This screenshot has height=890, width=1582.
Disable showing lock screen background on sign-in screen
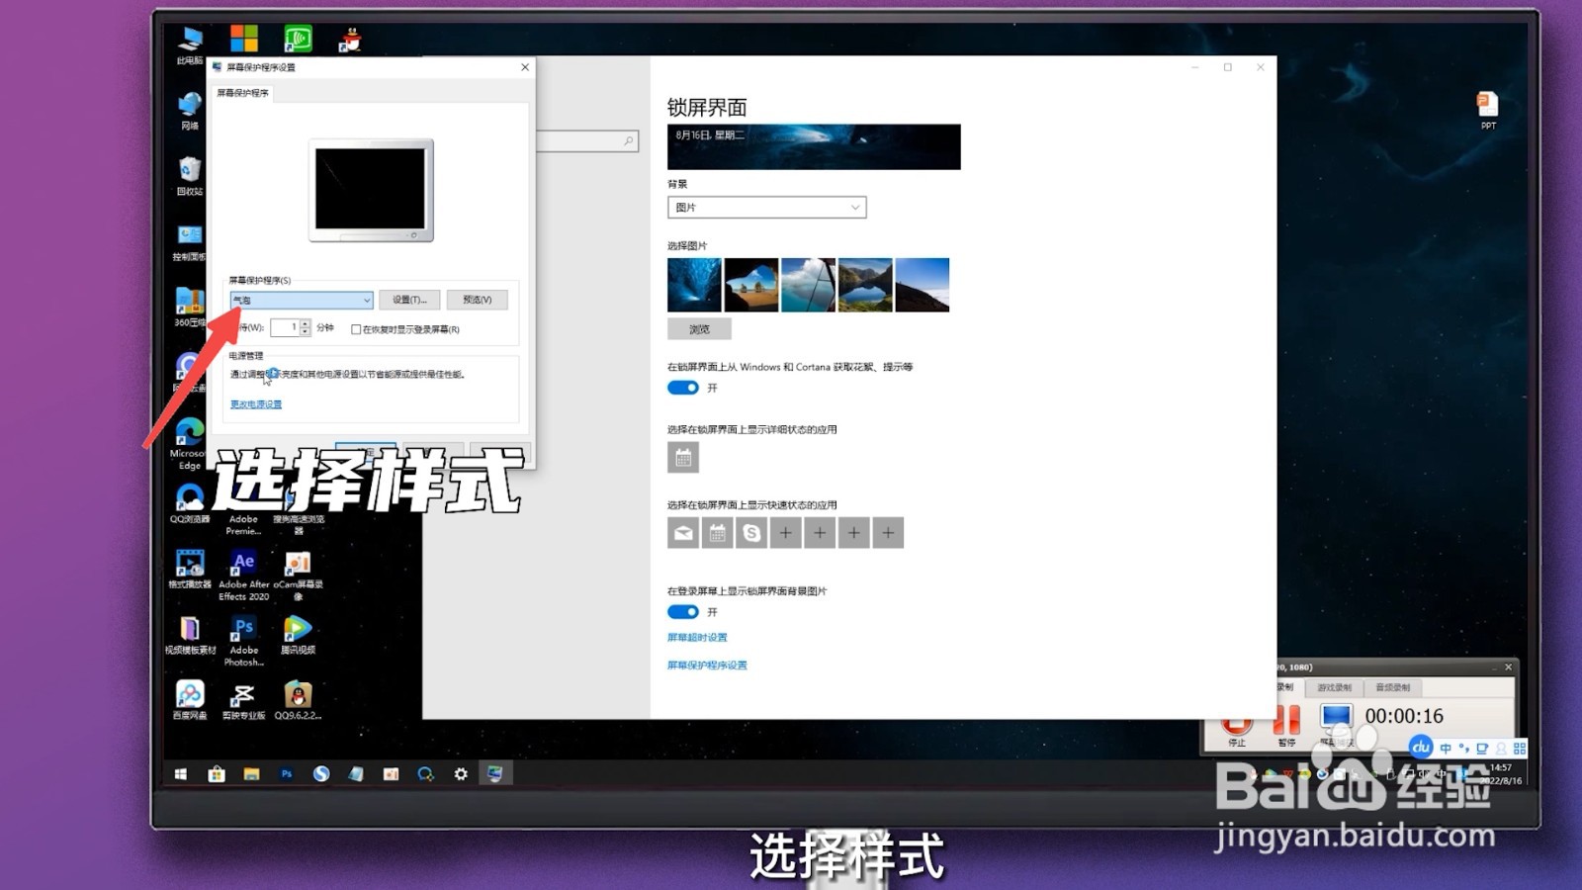(x=683, y=611)
